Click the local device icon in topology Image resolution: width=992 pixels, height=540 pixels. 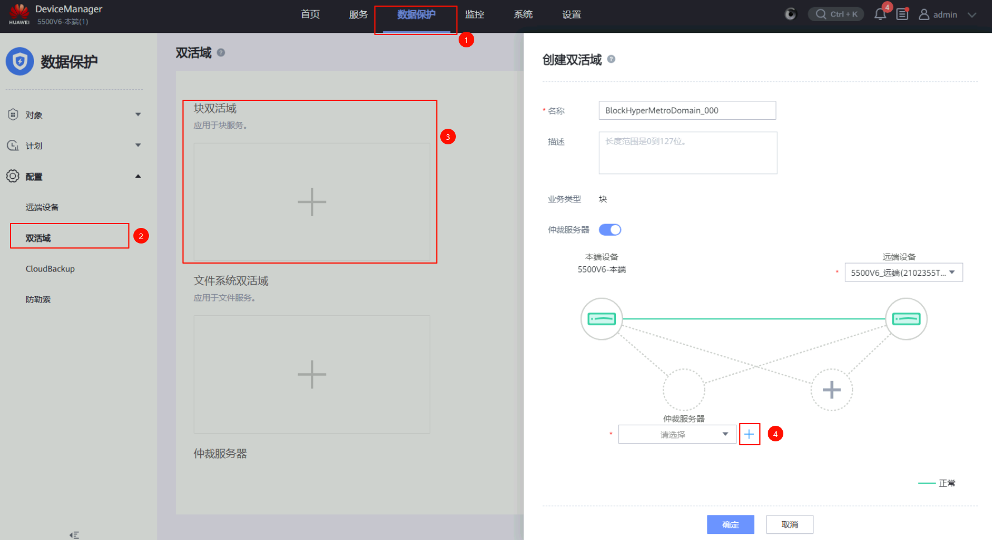click(x=601, y=319)
